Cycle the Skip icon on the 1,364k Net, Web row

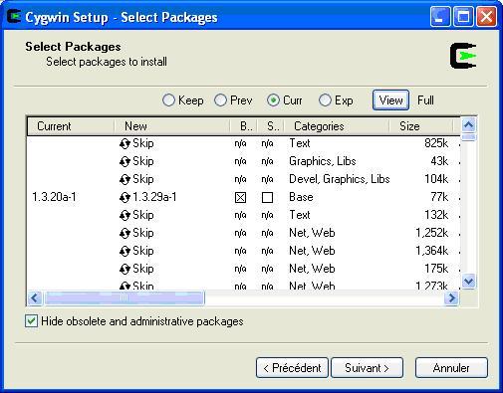coord(125,252)
